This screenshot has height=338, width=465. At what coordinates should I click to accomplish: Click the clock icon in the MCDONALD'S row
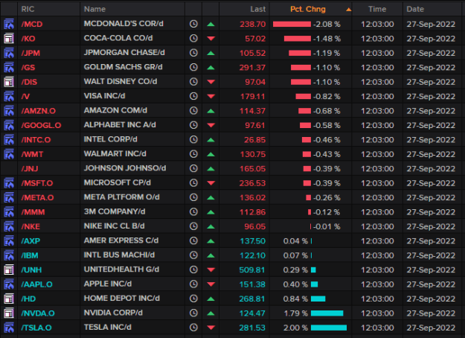tap(193, 24)
